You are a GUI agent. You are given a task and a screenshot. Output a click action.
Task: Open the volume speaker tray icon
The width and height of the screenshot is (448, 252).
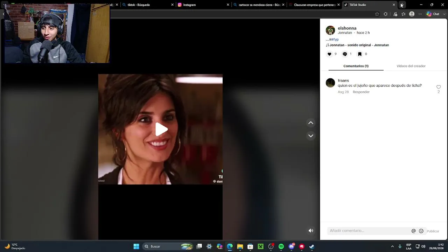point(423,246)
